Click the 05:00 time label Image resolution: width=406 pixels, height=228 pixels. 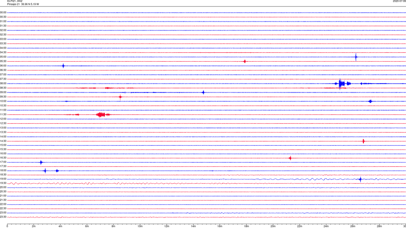3,57
